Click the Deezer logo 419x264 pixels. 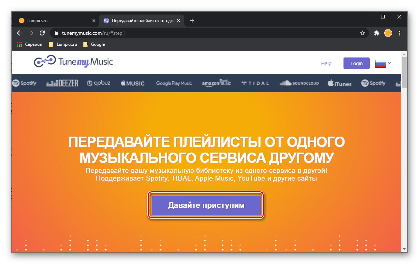click(x=62, y=83)
